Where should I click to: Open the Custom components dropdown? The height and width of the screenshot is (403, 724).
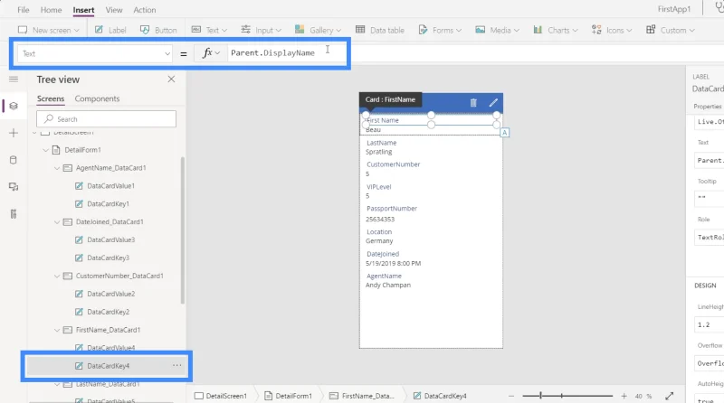coord(670,30)
